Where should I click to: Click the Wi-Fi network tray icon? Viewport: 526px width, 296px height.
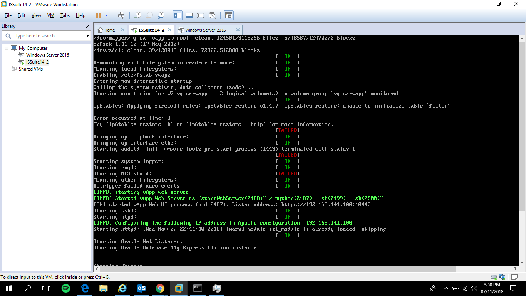tap(465, 288)
